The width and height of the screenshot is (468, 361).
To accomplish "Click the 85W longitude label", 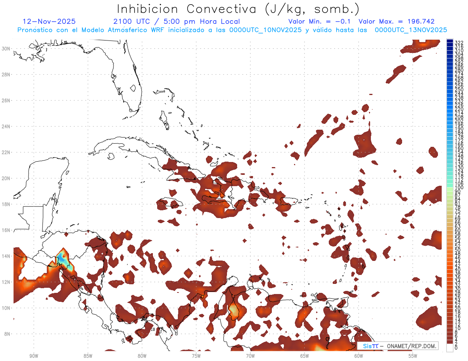I will tap(88, 356).
